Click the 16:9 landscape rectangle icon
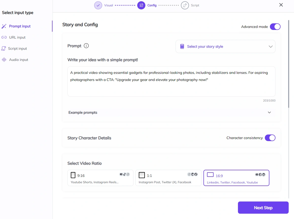 [x=210, y=175]
